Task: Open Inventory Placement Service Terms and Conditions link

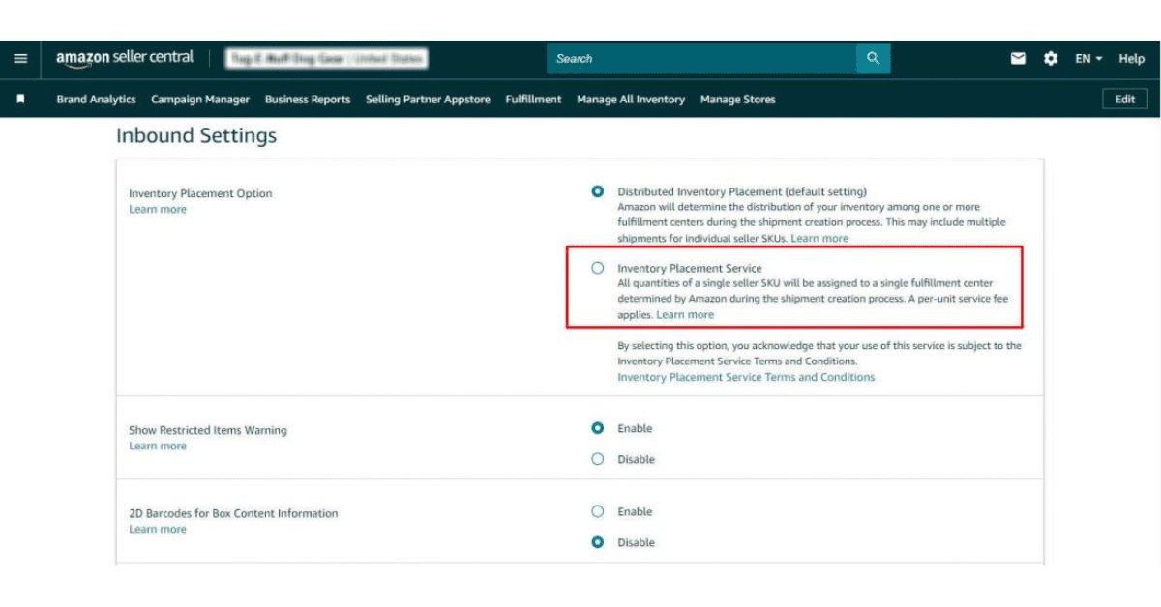Action: click(746, 377)
